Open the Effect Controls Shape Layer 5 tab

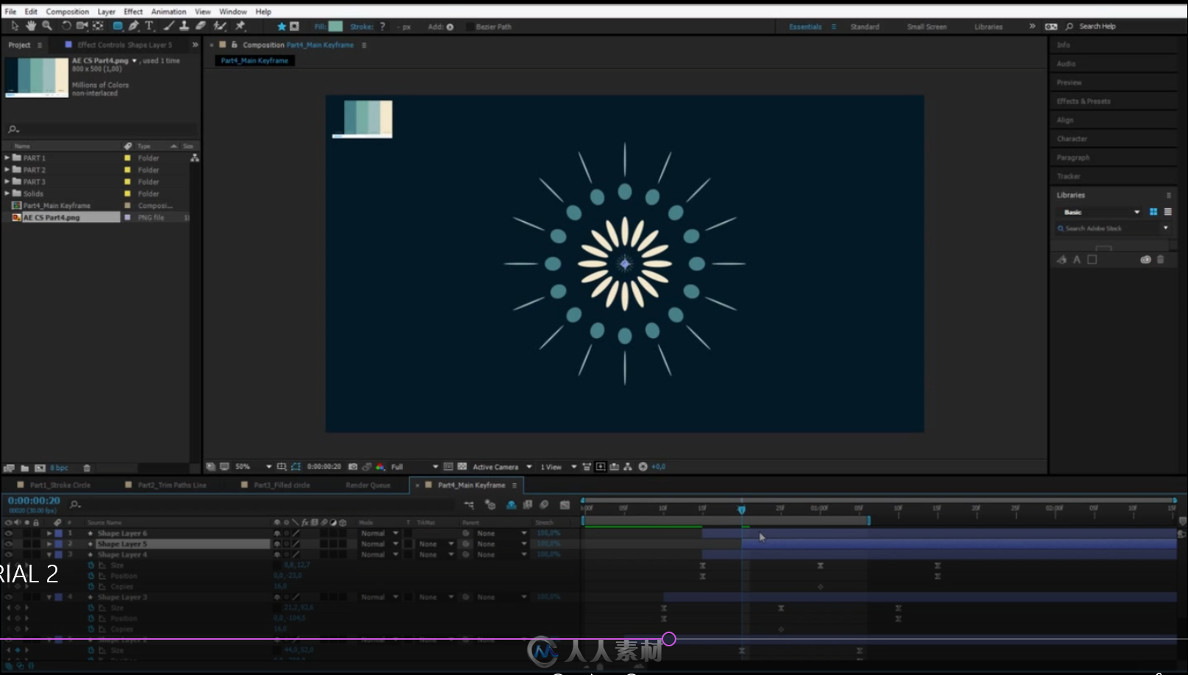point(125,45)
